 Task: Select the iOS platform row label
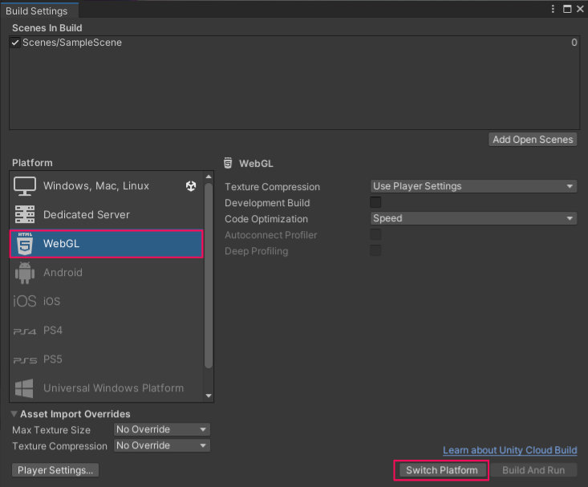pos(51,302)
